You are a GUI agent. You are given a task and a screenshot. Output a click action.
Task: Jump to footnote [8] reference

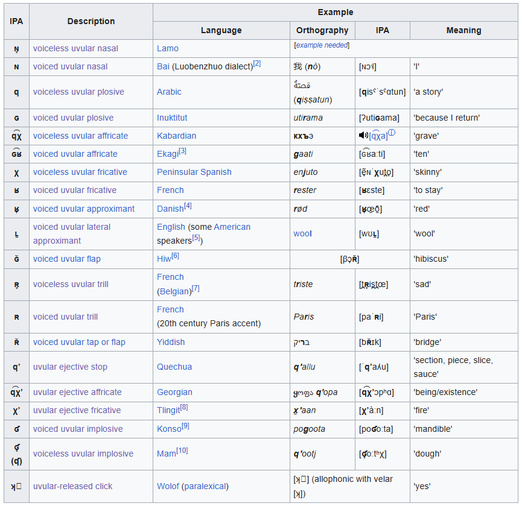pos(184,407)
